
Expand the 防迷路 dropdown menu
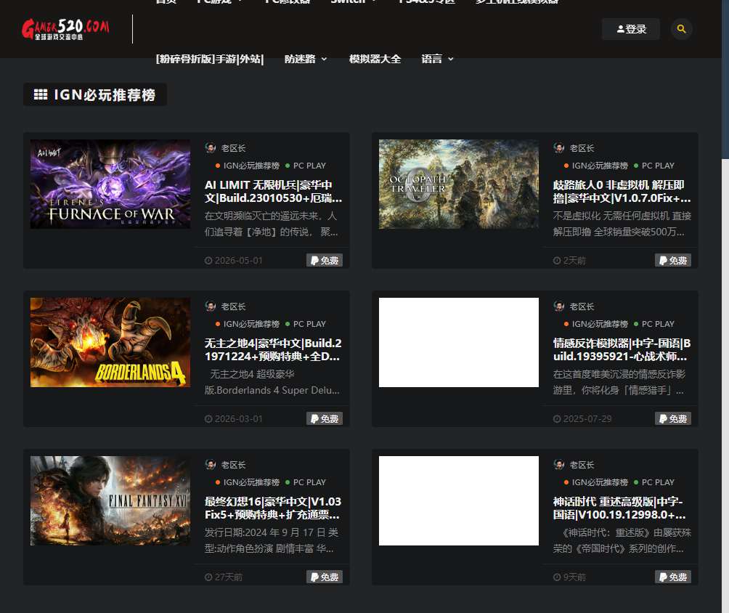tap(306, 59)
